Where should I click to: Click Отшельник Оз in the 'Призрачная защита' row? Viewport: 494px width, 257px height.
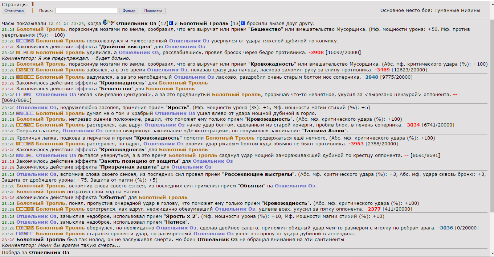[x=191, y=167]
